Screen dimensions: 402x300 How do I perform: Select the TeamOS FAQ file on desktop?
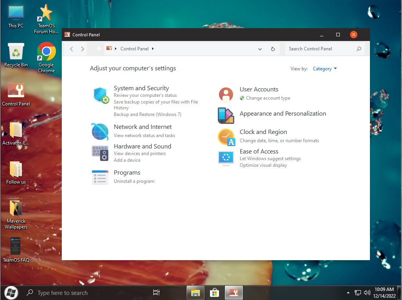[16, 250]
